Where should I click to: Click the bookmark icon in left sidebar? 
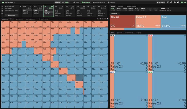click(x=2, y=6)
